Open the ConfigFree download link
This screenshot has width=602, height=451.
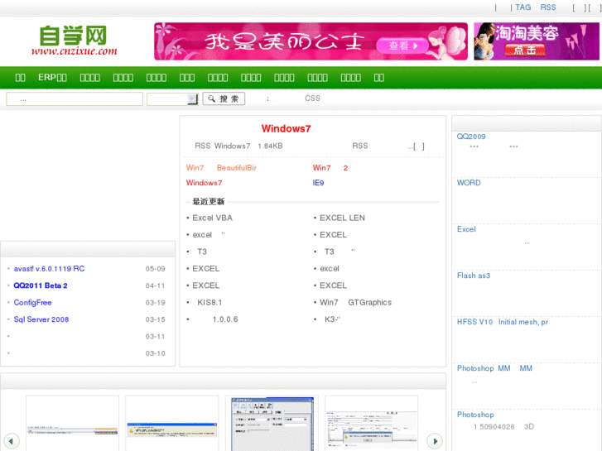(x=32, y=302)
